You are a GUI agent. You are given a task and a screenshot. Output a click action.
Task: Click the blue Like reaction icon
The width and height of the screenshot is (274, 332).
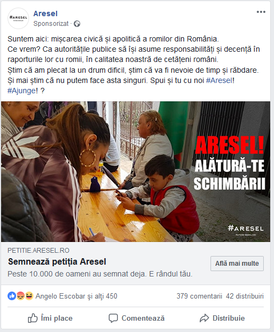click(12, 296)
